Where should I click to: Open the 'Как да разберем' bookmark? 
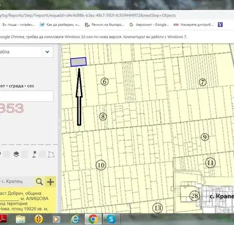click(x=60, y=25)
